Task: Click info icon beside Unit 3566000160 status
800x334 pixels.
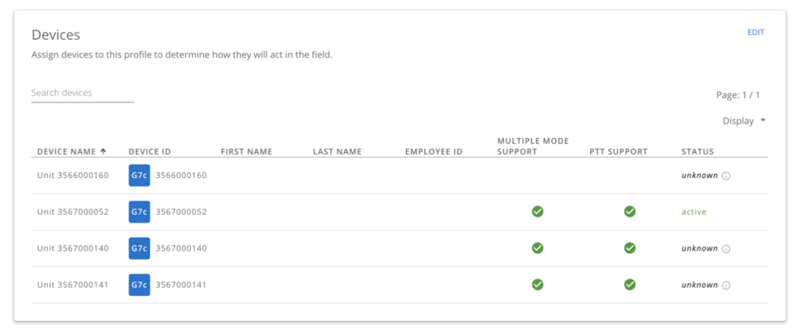Action: coord(726,176)
